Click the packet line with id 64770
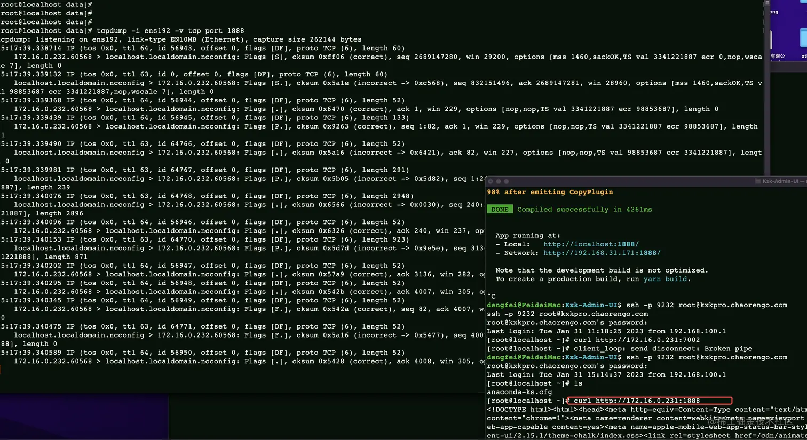 (x=205, y=239)
